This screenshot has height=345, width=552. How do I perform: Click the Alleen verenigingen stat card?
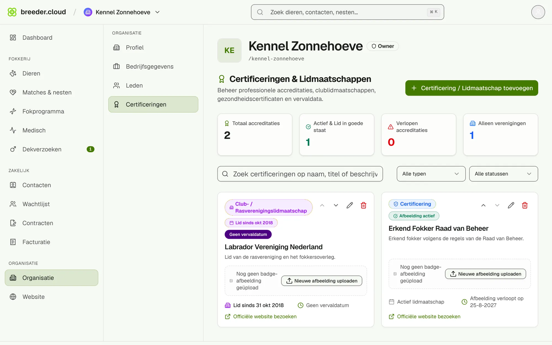[500, 134]
